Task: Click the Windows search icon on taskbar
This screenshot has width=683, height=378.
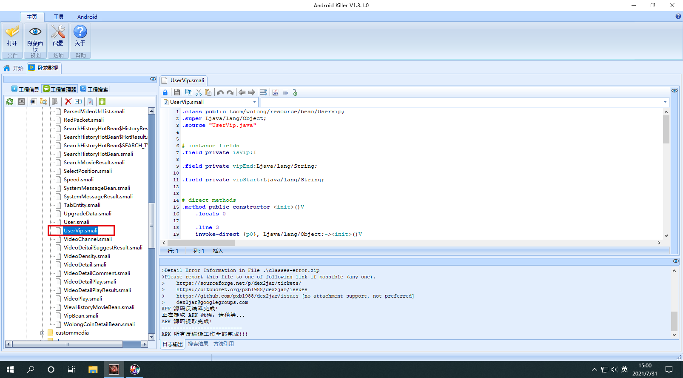Action: click(31, 369)
